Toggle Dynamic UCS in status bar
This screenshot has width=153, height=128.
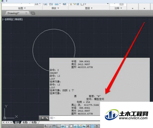80,126
